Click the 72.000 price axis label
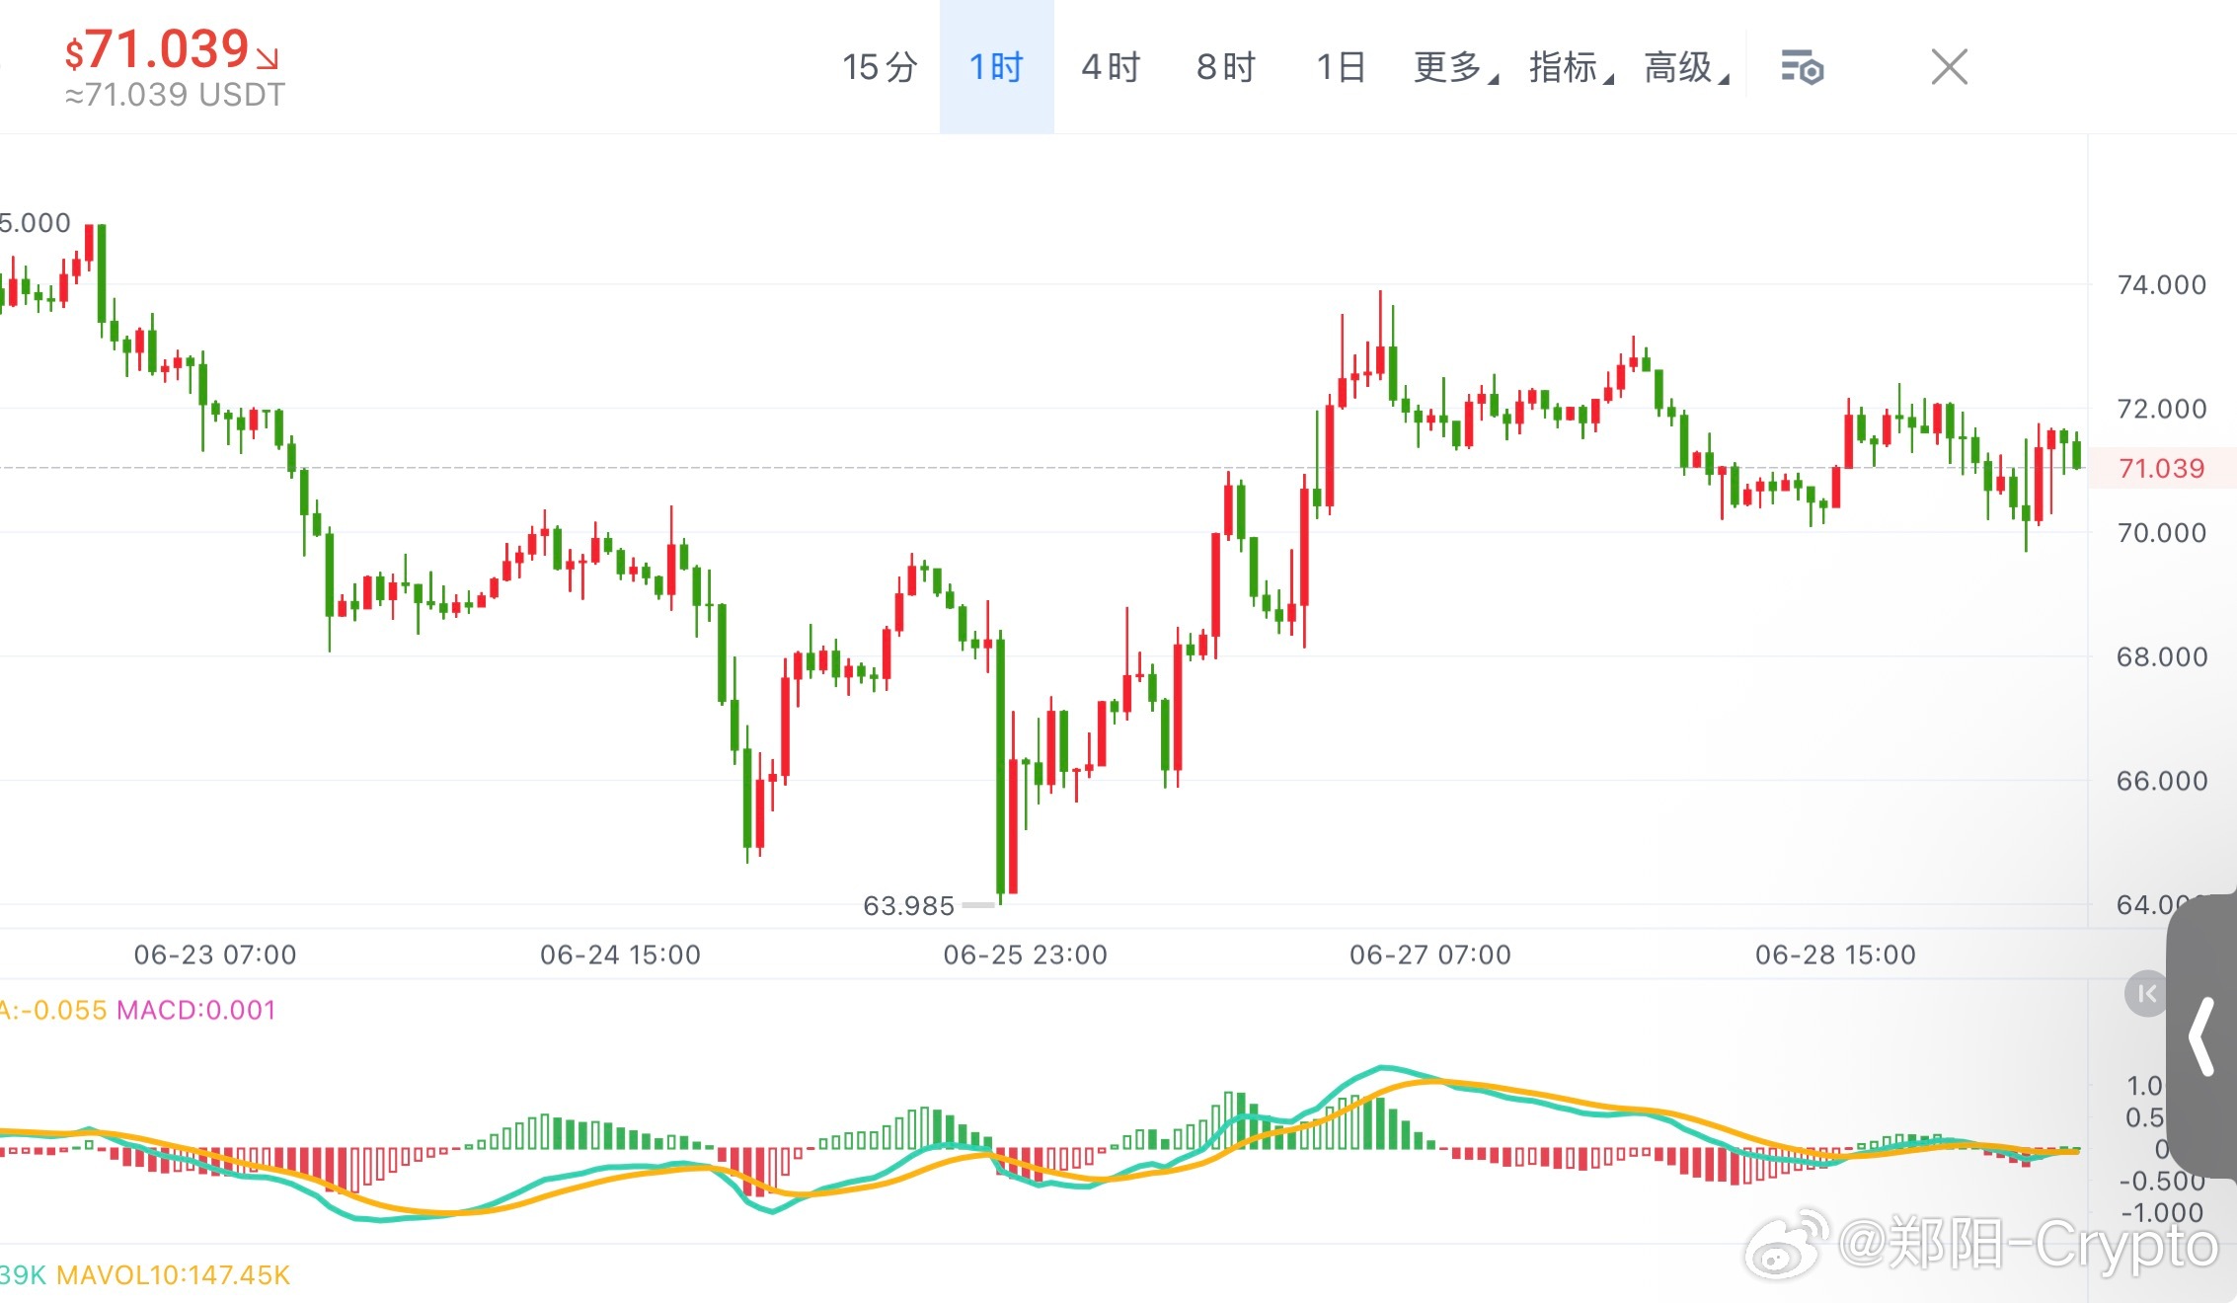This screenshot has height=1303, width=2237. coord(2161,409)
